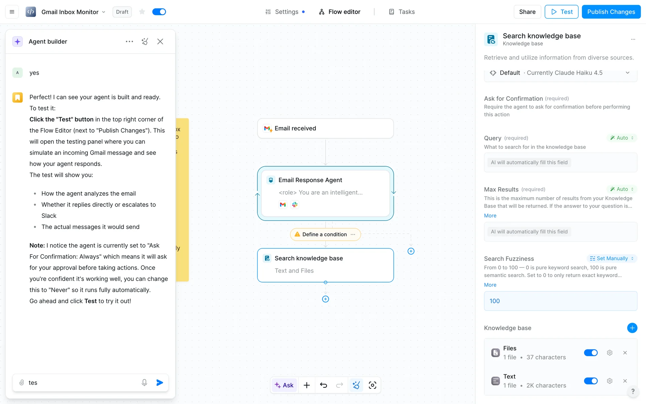
Task: Toggle the agent active switch in header
Action: [x=159, y=12]
